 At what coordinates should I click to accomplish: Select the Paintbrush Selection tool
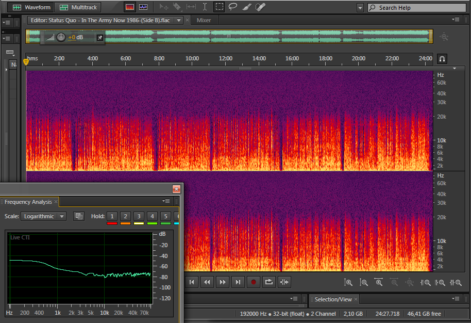(247, 7)
